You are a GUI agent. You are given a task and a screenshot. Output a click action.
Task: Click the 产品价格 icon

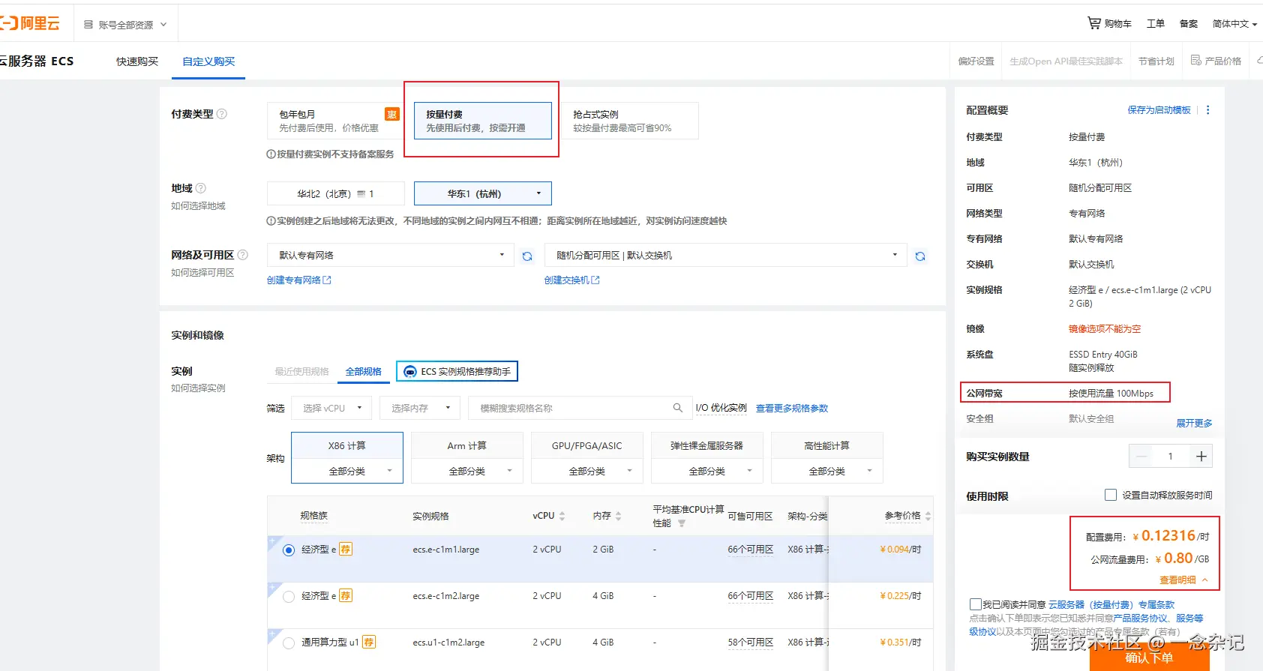coord(1196,60)
